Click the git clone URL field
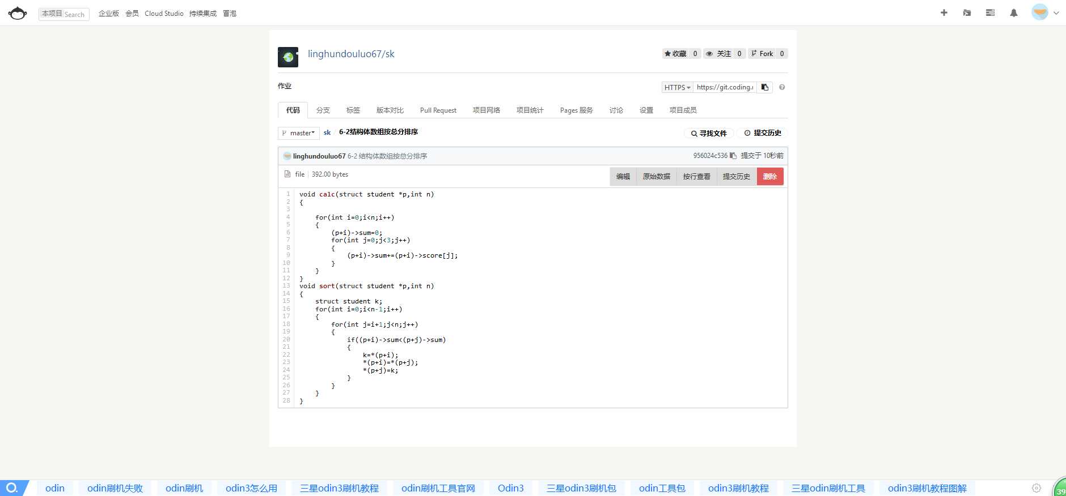This screenshot has height=496, width=1066. [x=725, y=87]
